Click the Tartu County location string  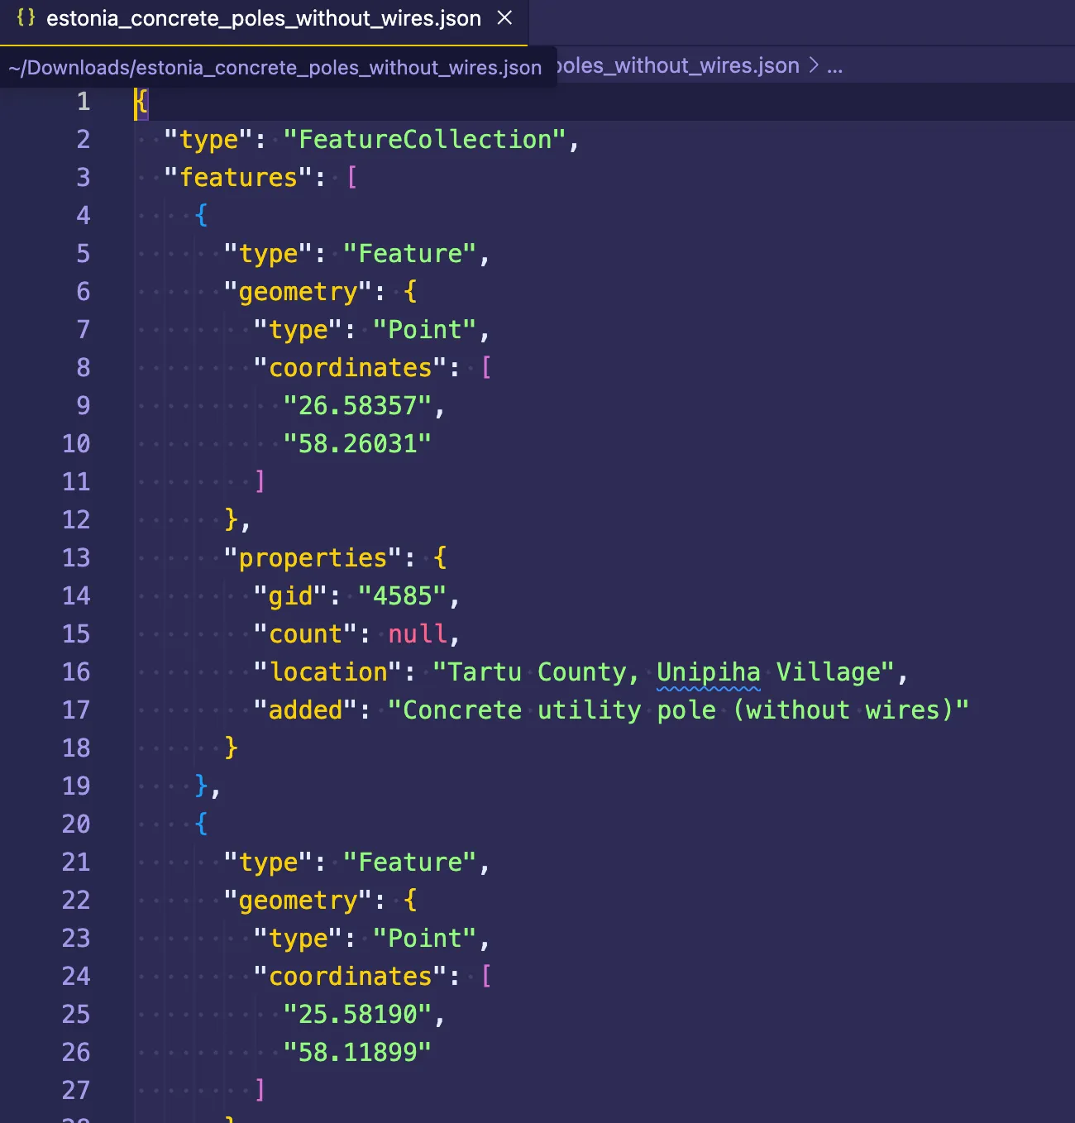click(x=537, y=671)
